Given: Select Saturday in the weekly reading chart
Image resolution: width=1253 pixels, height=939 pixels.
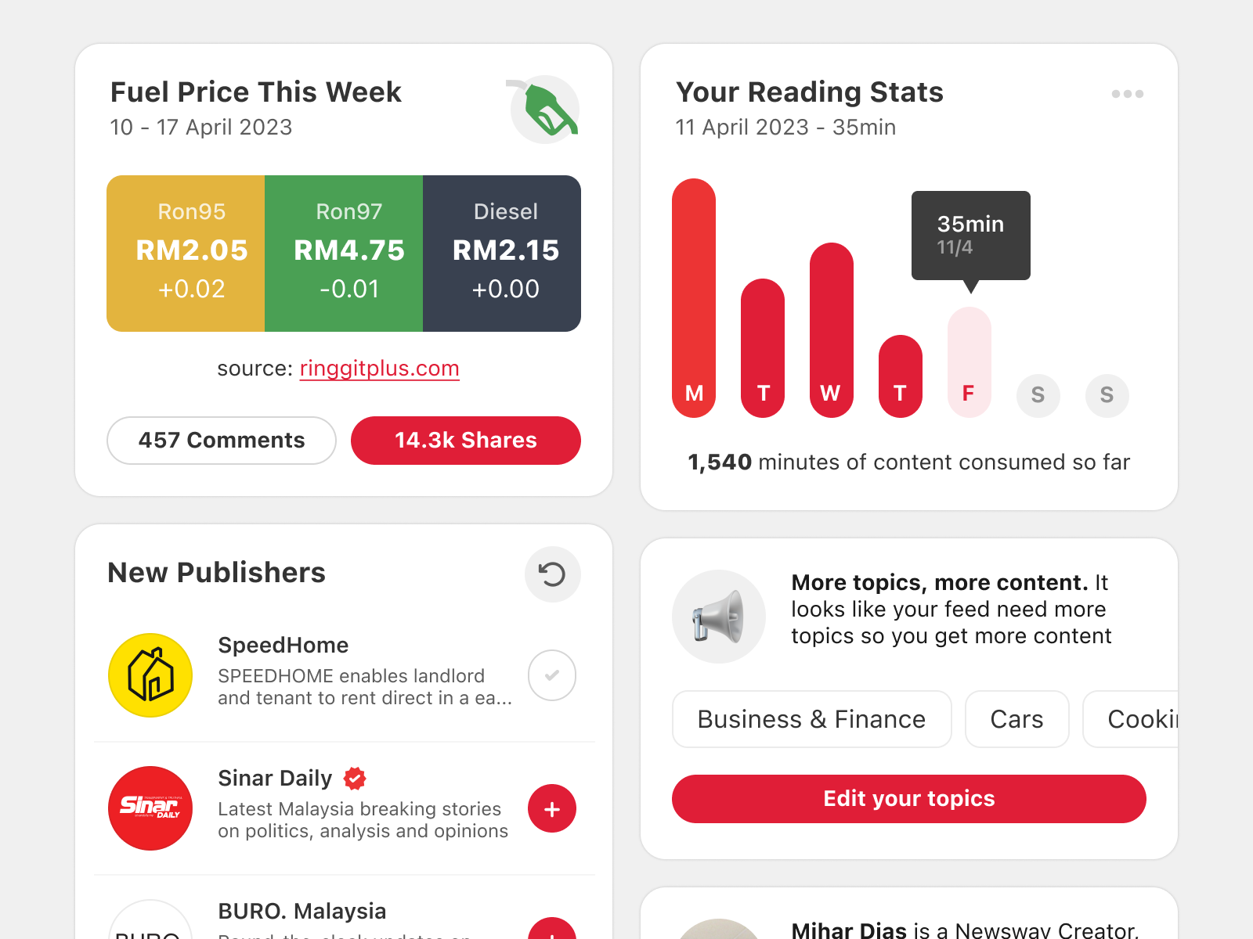Looking at the screenshot, I should (x=1038, y=396).
